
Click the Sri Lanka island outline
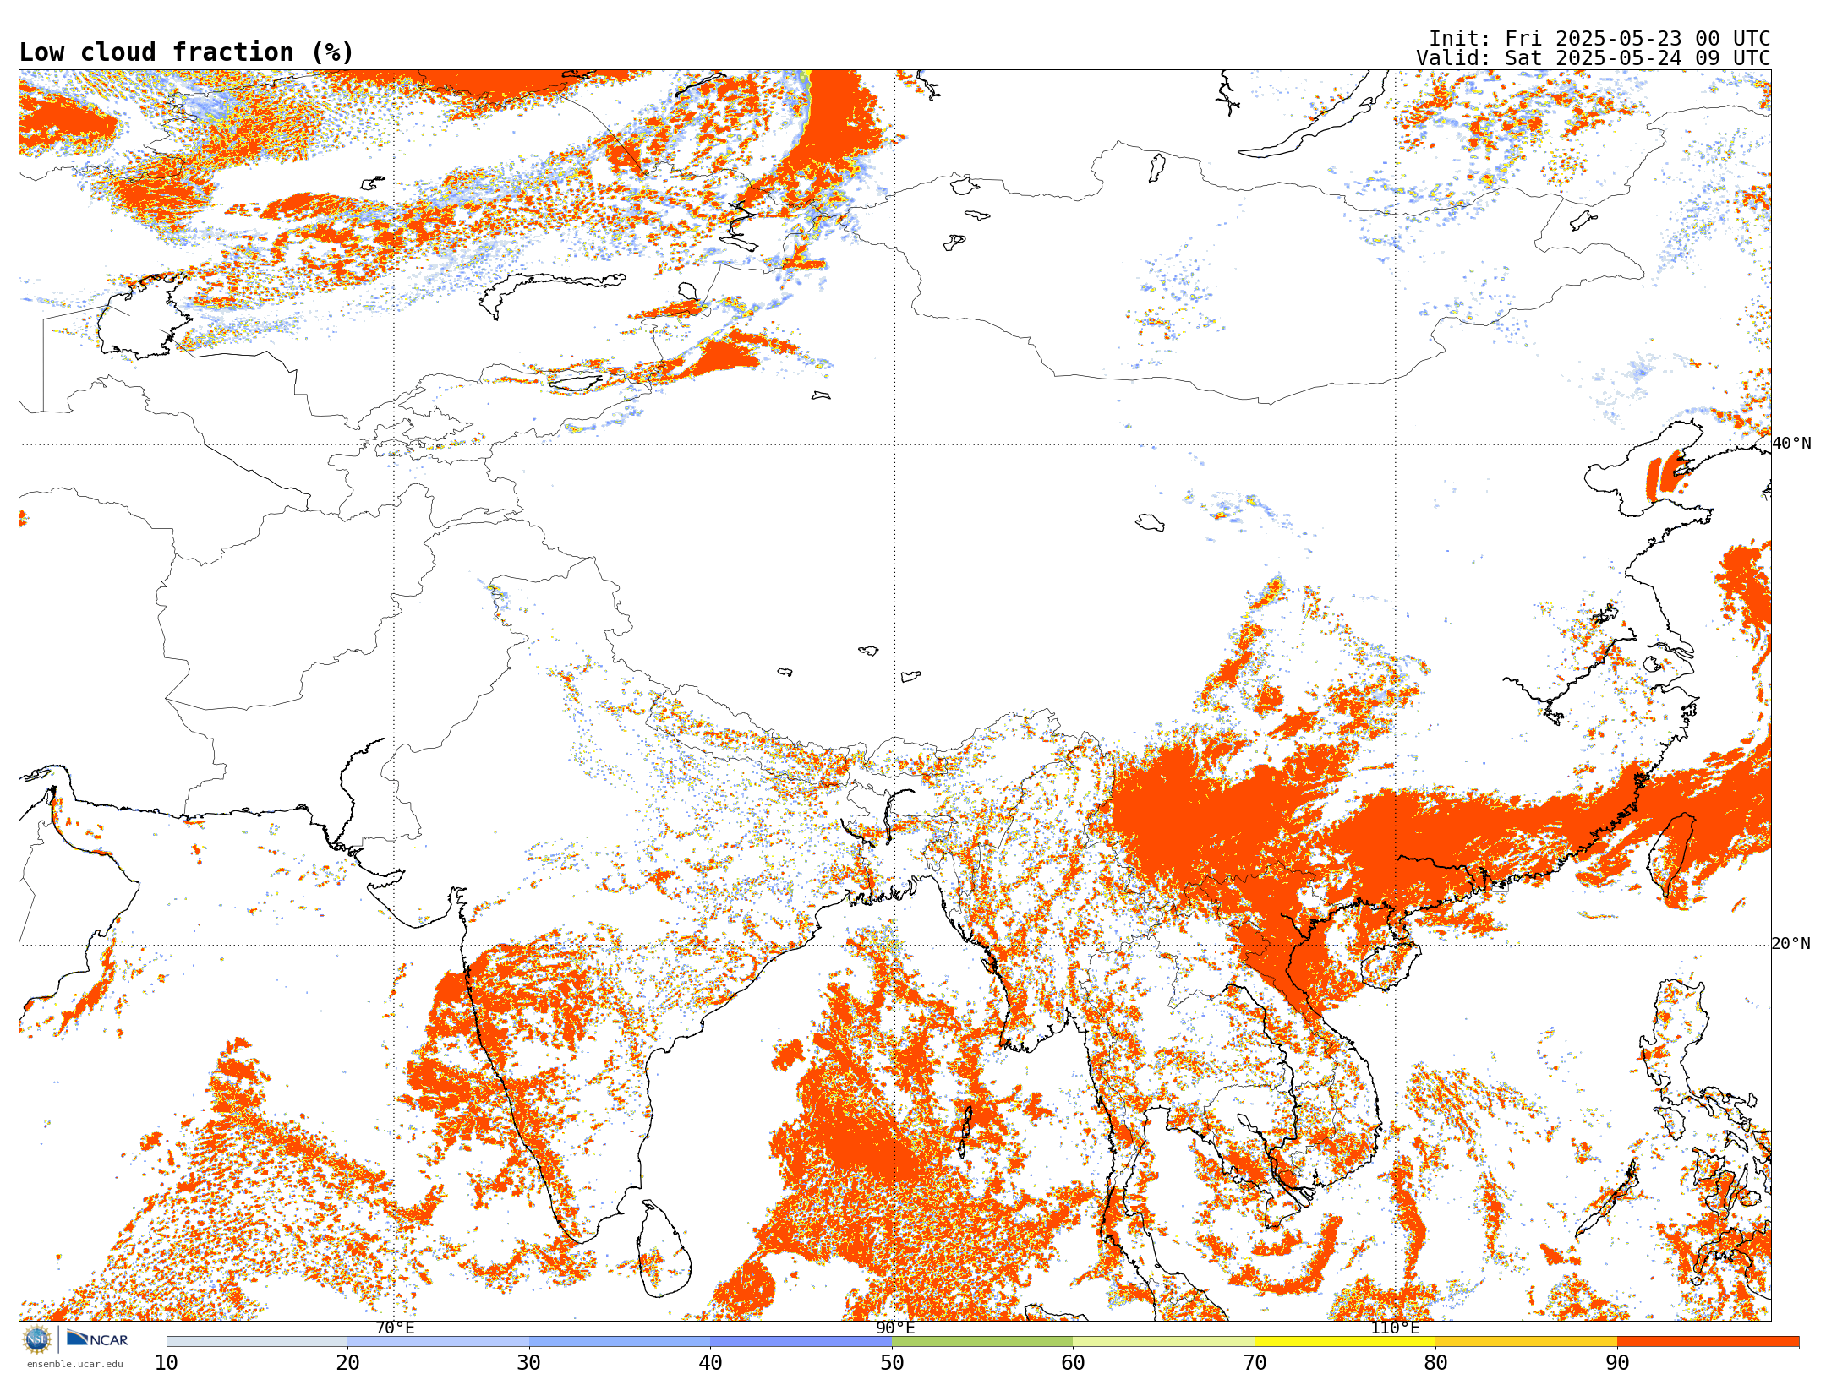(x=664, y=1249)
